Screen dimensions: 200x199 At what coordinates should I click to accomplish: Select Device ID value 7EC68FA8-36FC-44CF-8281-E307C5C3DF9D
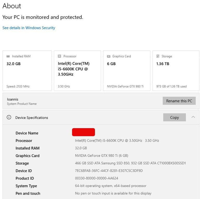pyautogui.click(x=109, y=171)
